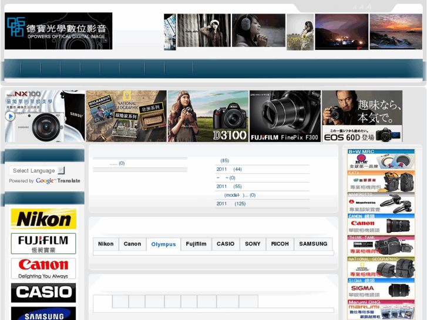Click the Google Translate logo link
427x320 pixels.
(58, 181)
